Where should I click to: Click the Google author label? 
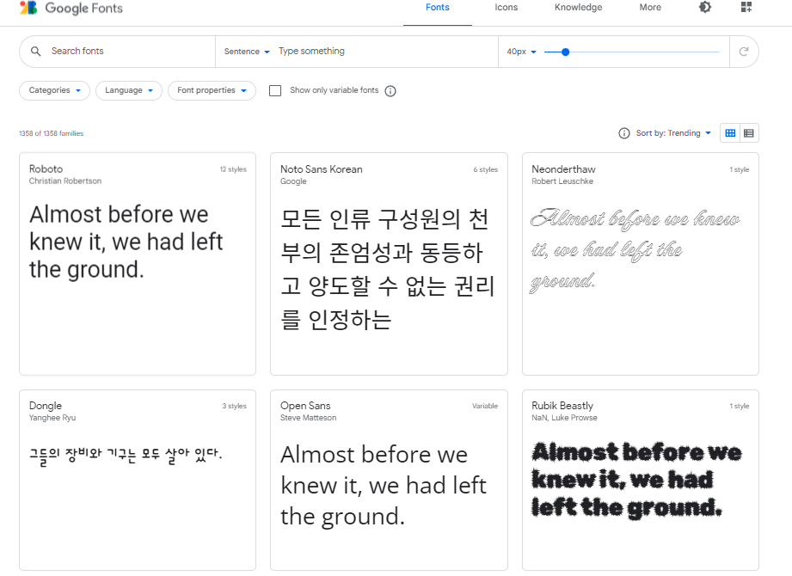point(293,181)
